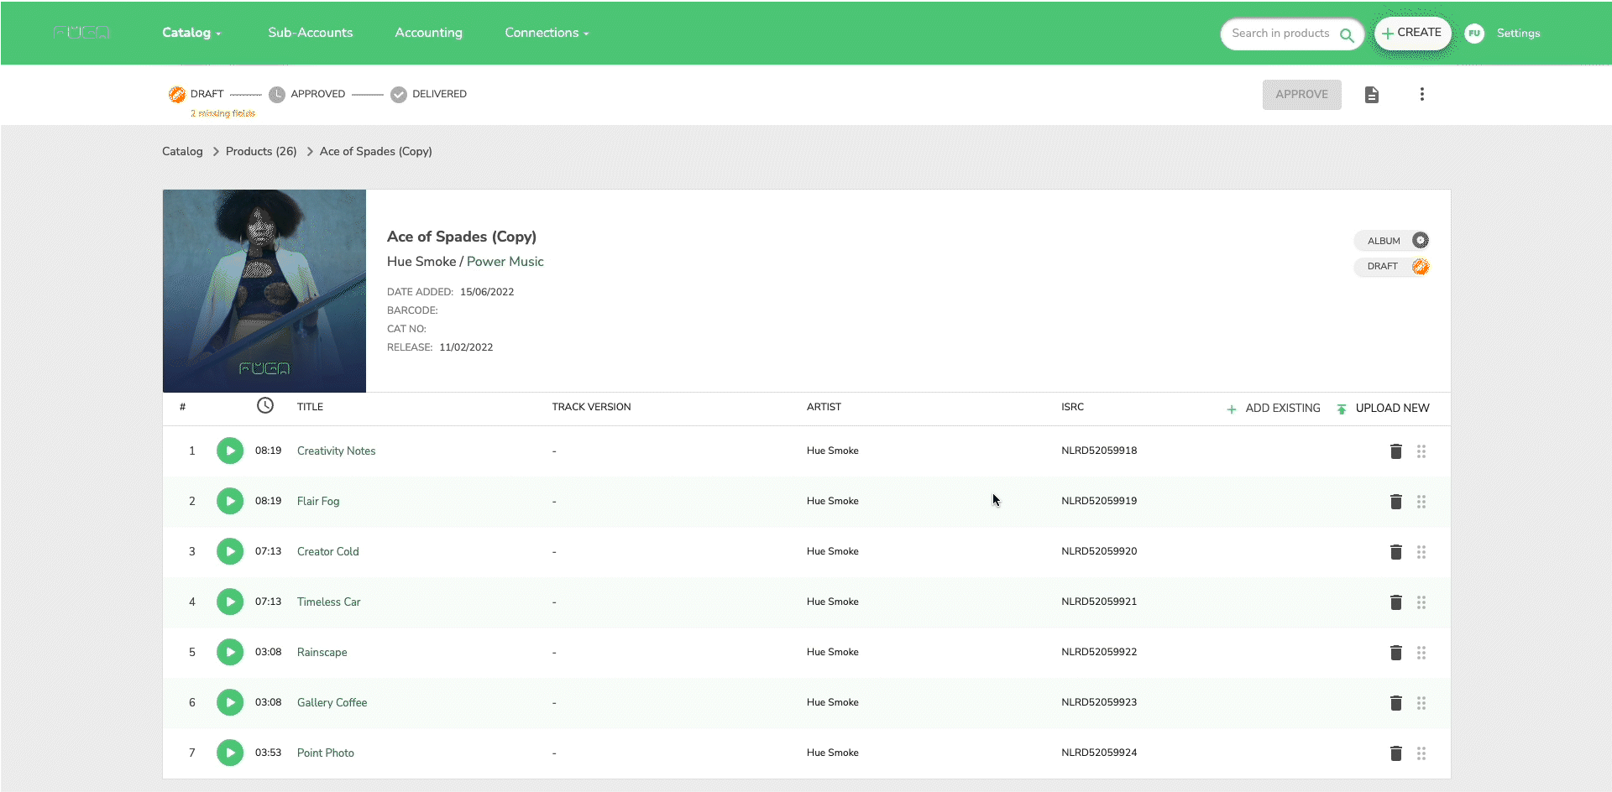1612x792 pixels.
Task: Click trash icon for Point Photo
Action: 1396,753
